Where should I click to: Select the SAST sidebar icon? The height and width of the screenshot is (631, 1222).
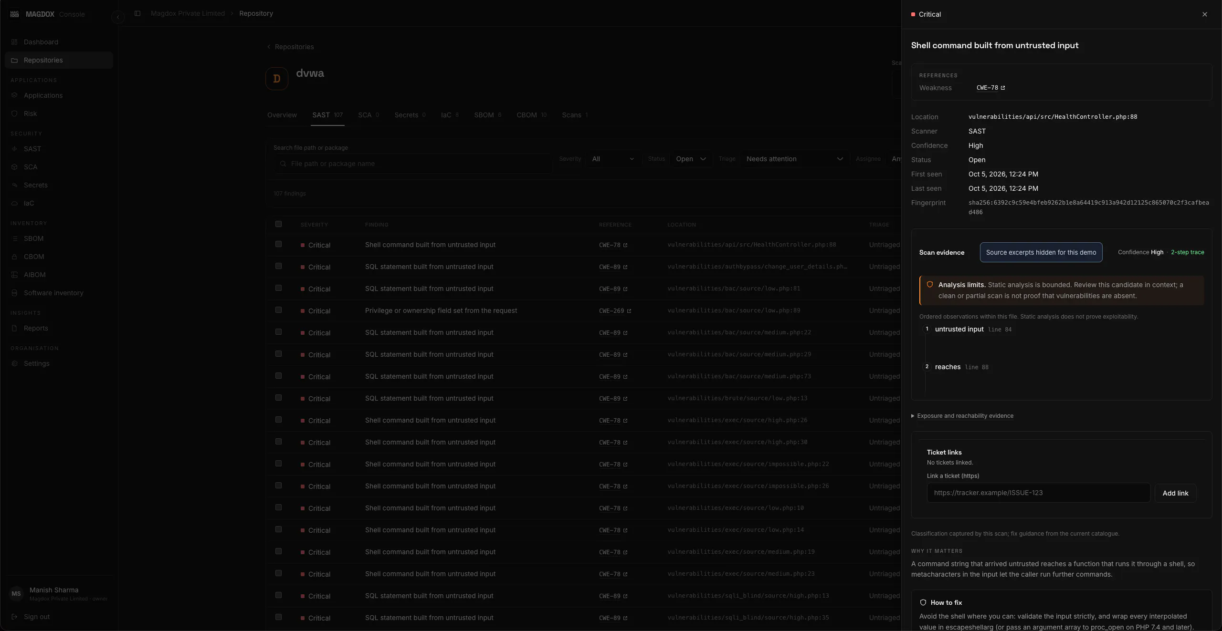click(14, 149)
